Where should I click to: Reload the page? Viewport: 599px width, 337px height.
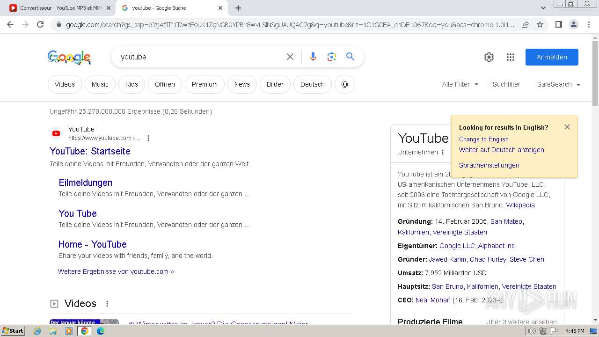coord(40,24)
